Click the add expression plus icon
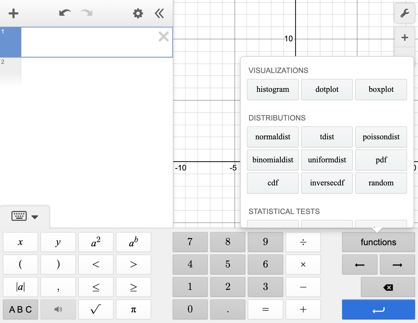Image resolution: width=418 pixels, height=323 pixels. (x=13, y=13)
